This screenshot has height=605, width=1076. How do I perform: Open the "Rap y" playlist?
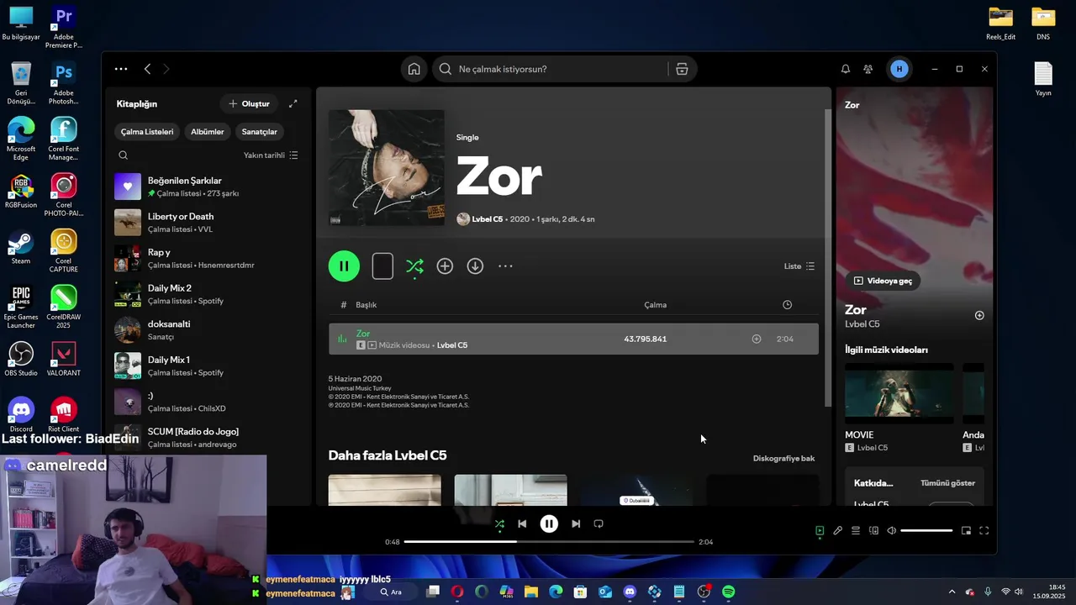tap(207, 259)
